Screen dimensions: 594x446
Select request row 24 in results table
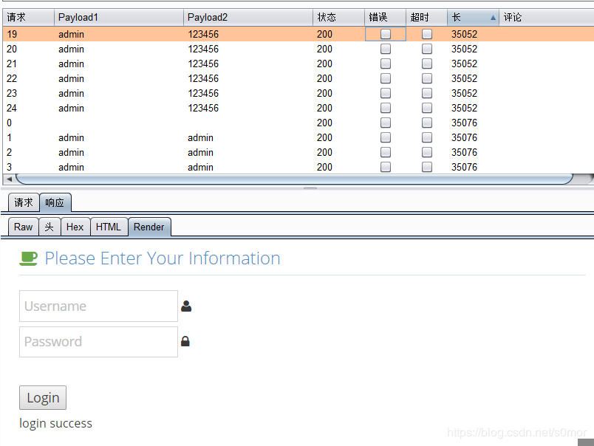(298, 109)
